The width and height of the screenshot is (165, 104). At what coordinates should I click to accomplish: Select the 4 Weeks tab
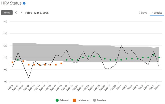click(156, 13)
